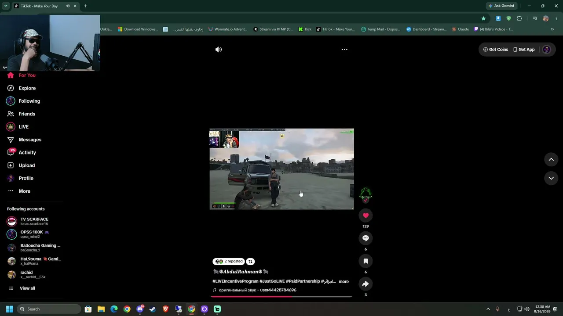
Task: Open the original sound by user44428784696
Action: (x=254, y=290)
